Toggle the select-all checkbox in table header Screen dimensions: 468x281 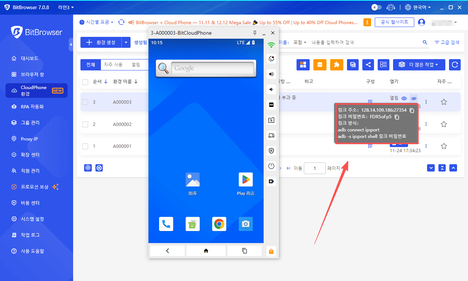click(85, 82)
